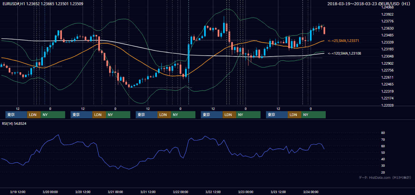Select the 3/23 00:00 time axis marker
This screenshot has height=195, width=415.
(x=246, y=192)
